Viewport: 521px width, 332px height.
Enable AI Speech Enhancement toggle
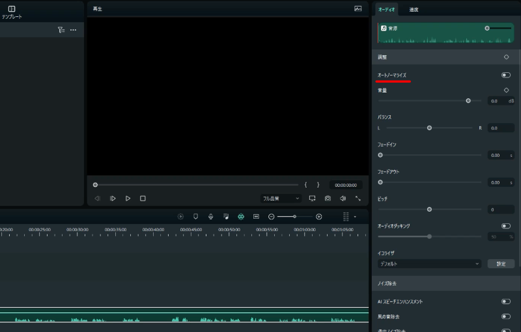(x=506, y=301)
